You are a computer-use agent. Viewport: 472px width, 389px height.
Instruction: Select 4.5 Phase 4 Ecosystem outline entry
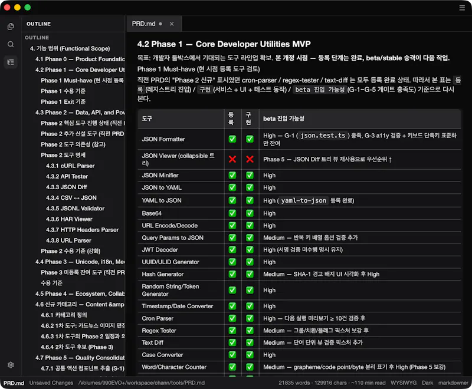(x=80, y=294)
